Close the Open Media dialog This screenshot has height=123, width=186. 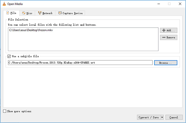(x=180, y=4)
